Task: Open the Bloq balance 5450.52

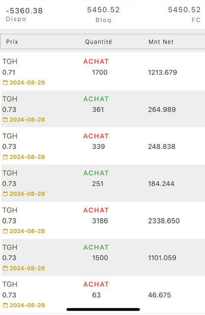Action: tap(103, 10)
